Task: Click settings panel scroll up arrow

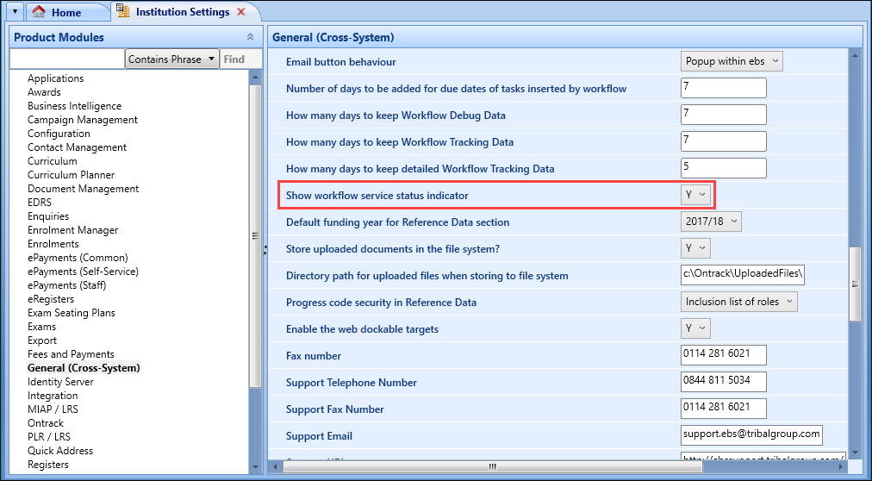Action: (855, 54)
